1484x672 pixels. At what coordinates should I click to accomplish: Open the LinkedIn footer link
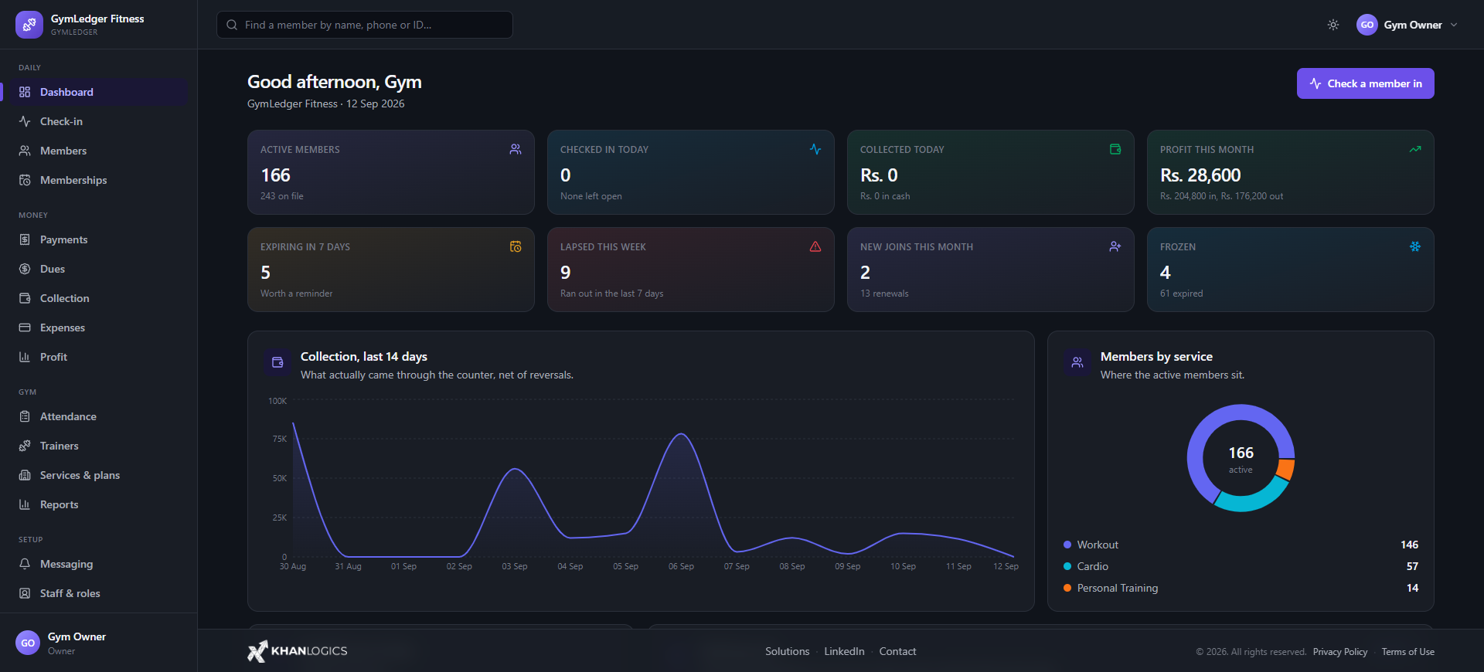[x=844, y=651]
